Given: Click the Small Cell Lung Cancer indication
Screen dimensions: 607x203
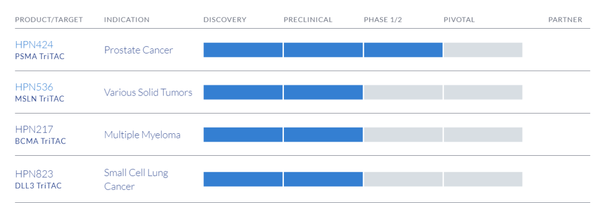Looking at the screenshot, I should 136,179.
